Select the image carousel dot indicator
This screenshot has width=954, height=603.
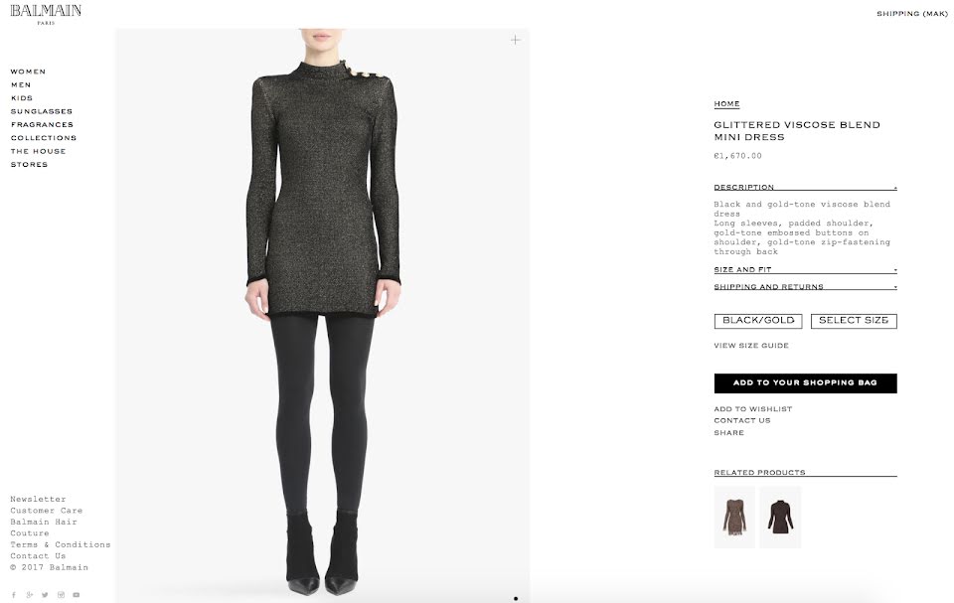[x=516, y=599]
